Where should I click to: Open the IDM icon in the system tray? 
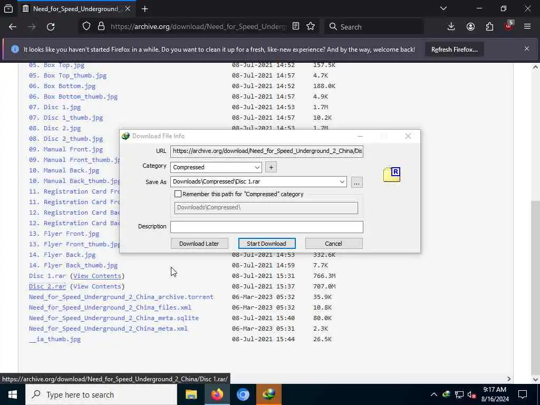pyautogui.click(x=447, y=394)
